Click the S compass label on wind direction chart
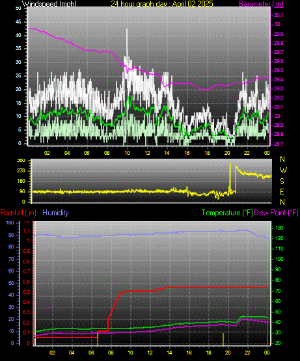This screenshot has height=361, width=300. (x=282, y=181)
